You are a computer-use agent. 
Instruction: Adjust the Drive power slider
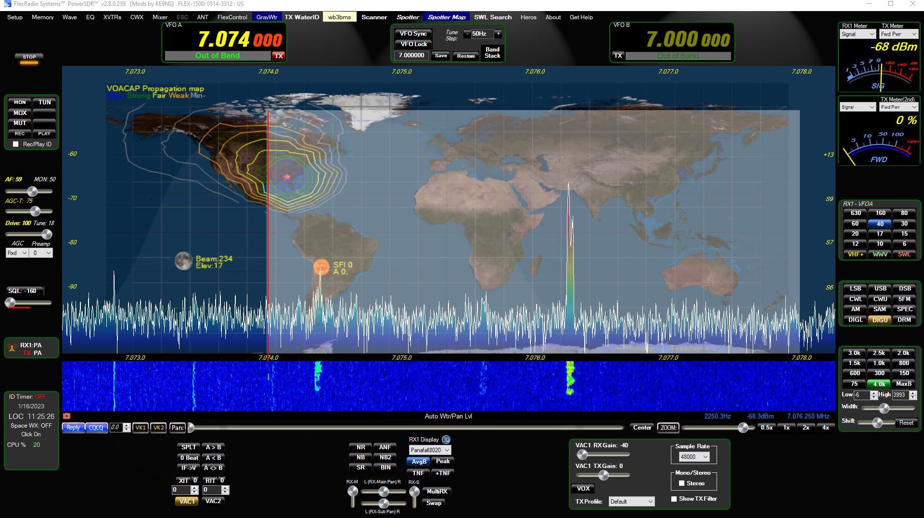[x=29, y=234]
